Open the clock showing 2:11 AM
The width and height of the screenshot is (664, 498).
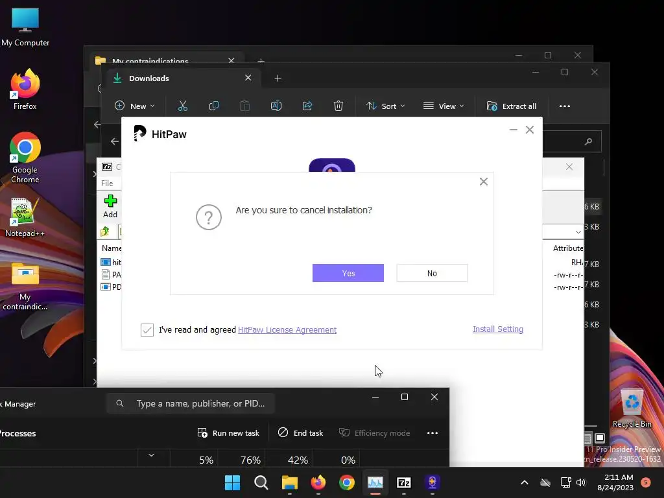[615, 482]
